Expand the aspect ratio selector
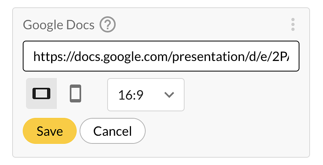Screen dimensions: 323x165 tap(146, 95)
